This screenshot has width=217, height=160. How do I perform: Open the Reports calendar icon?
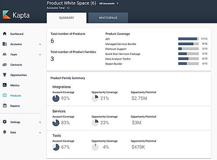(x=5, y=106)
